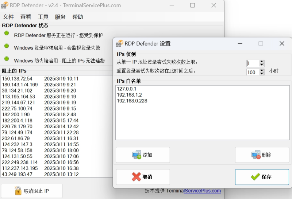Select blocked IP 220.78.179.70
This screenshot has height=199, width=292.
click(x=17, y=126)
